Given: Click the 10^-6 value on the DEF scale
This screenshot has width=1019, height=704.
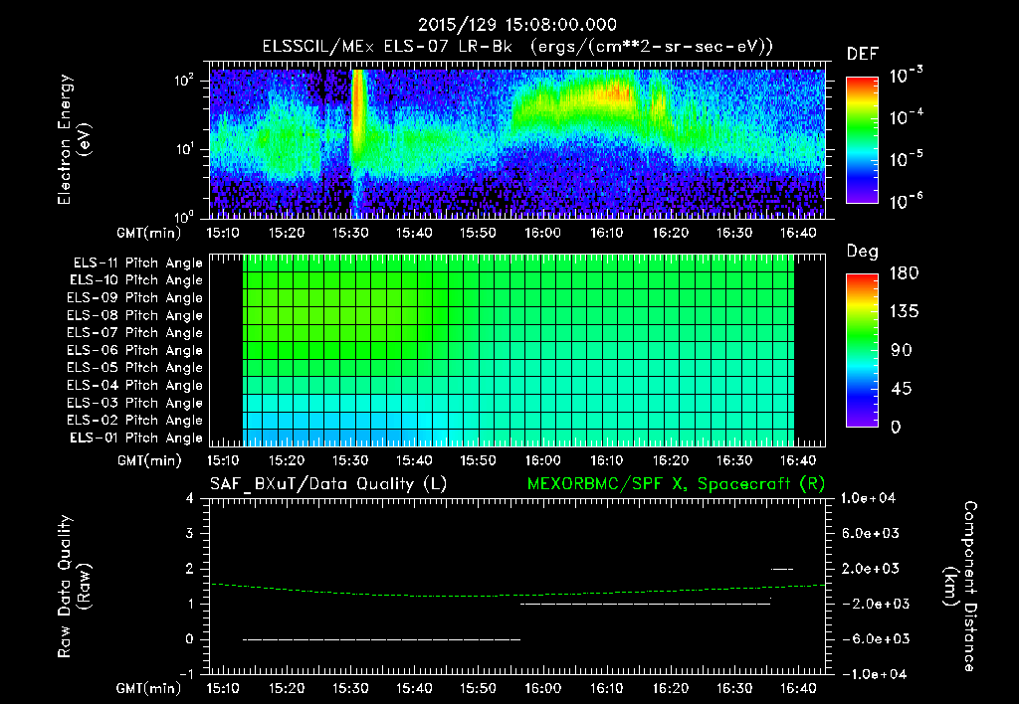Looking at the screenshot, I should tap(907, 202).
